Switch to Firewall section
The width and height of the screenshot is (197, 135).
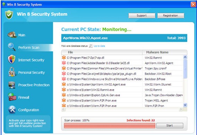pos(24,97)
